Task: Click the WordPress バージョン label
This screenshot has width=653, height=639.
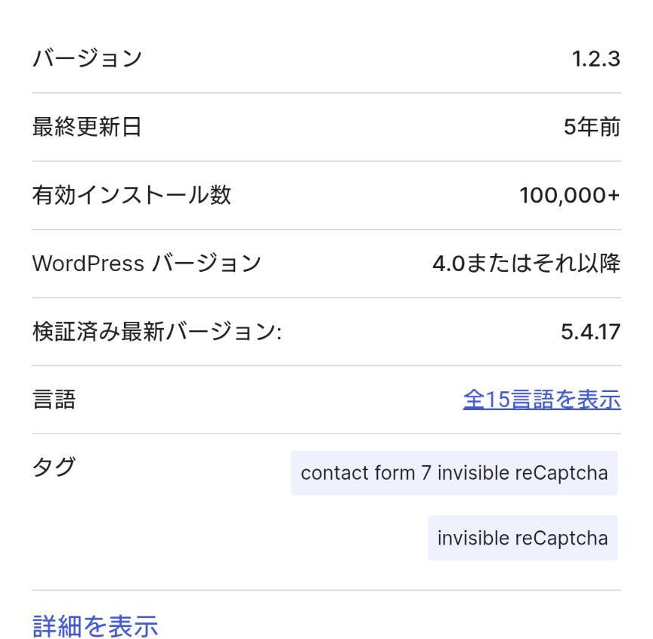Action: pyautogui.click(x=147, y=263)
